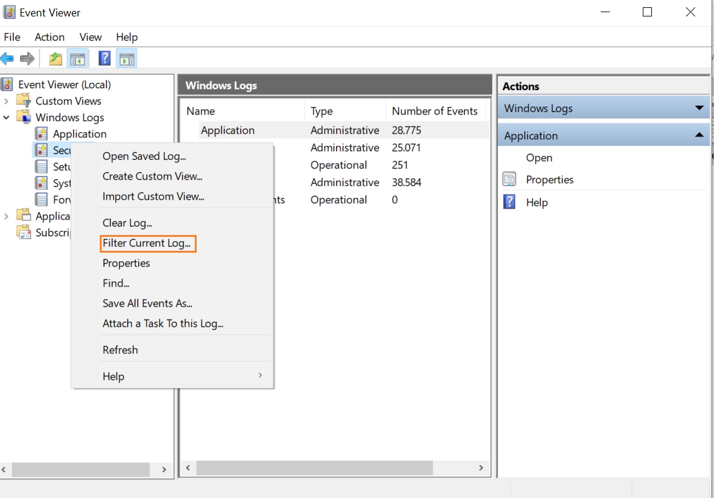Click the tree pane horizontal scrollbar thumb
Image resolution: width=714 pixels, height=498 pixels.
click(80, 469)
